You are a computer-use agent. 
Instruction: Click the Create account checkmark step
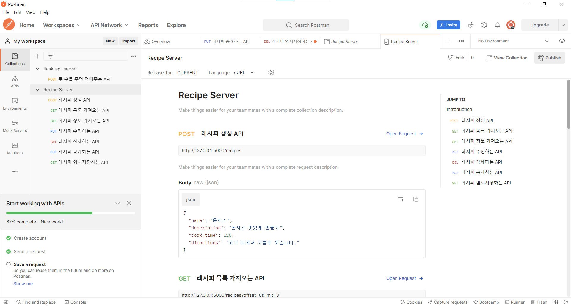click(x=8, y=238)
